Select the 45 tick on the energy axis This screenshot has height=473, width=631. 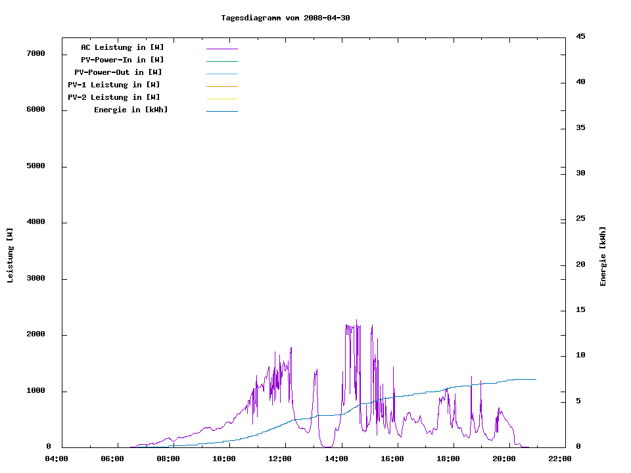(580, 36)
